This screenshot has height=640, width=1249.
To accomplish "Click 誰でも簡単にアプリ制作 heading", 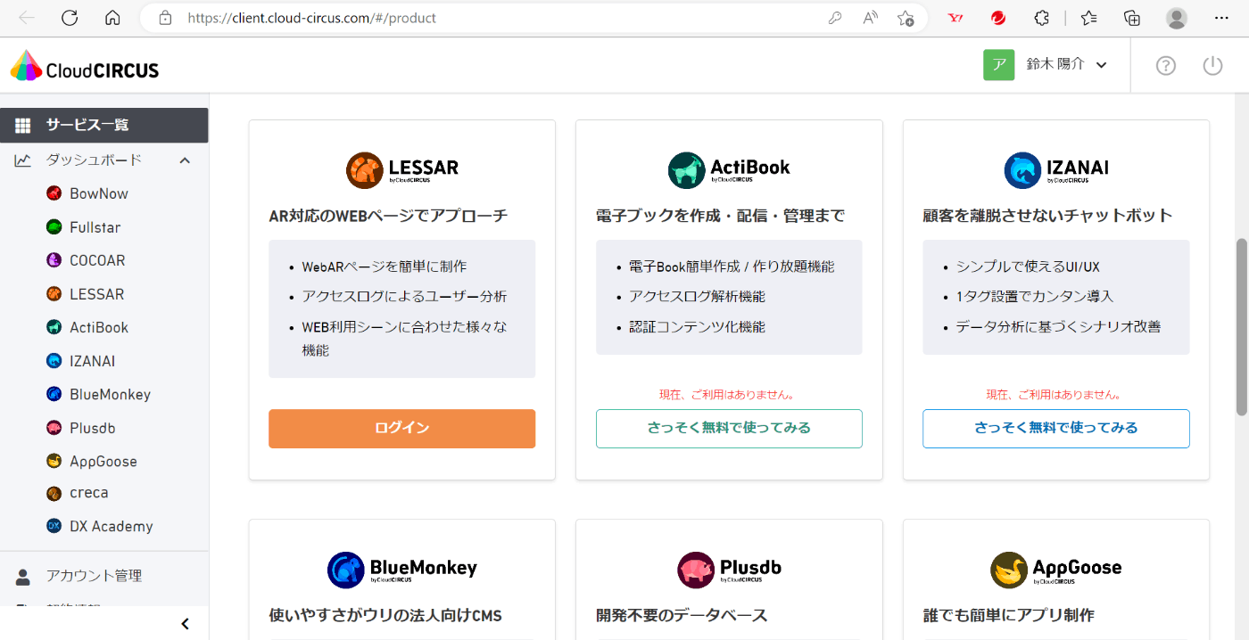I will coord(1008,615).
